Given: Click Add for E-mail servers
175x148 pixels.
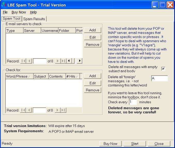Looking at the screenshot, I should pos(92,30).
